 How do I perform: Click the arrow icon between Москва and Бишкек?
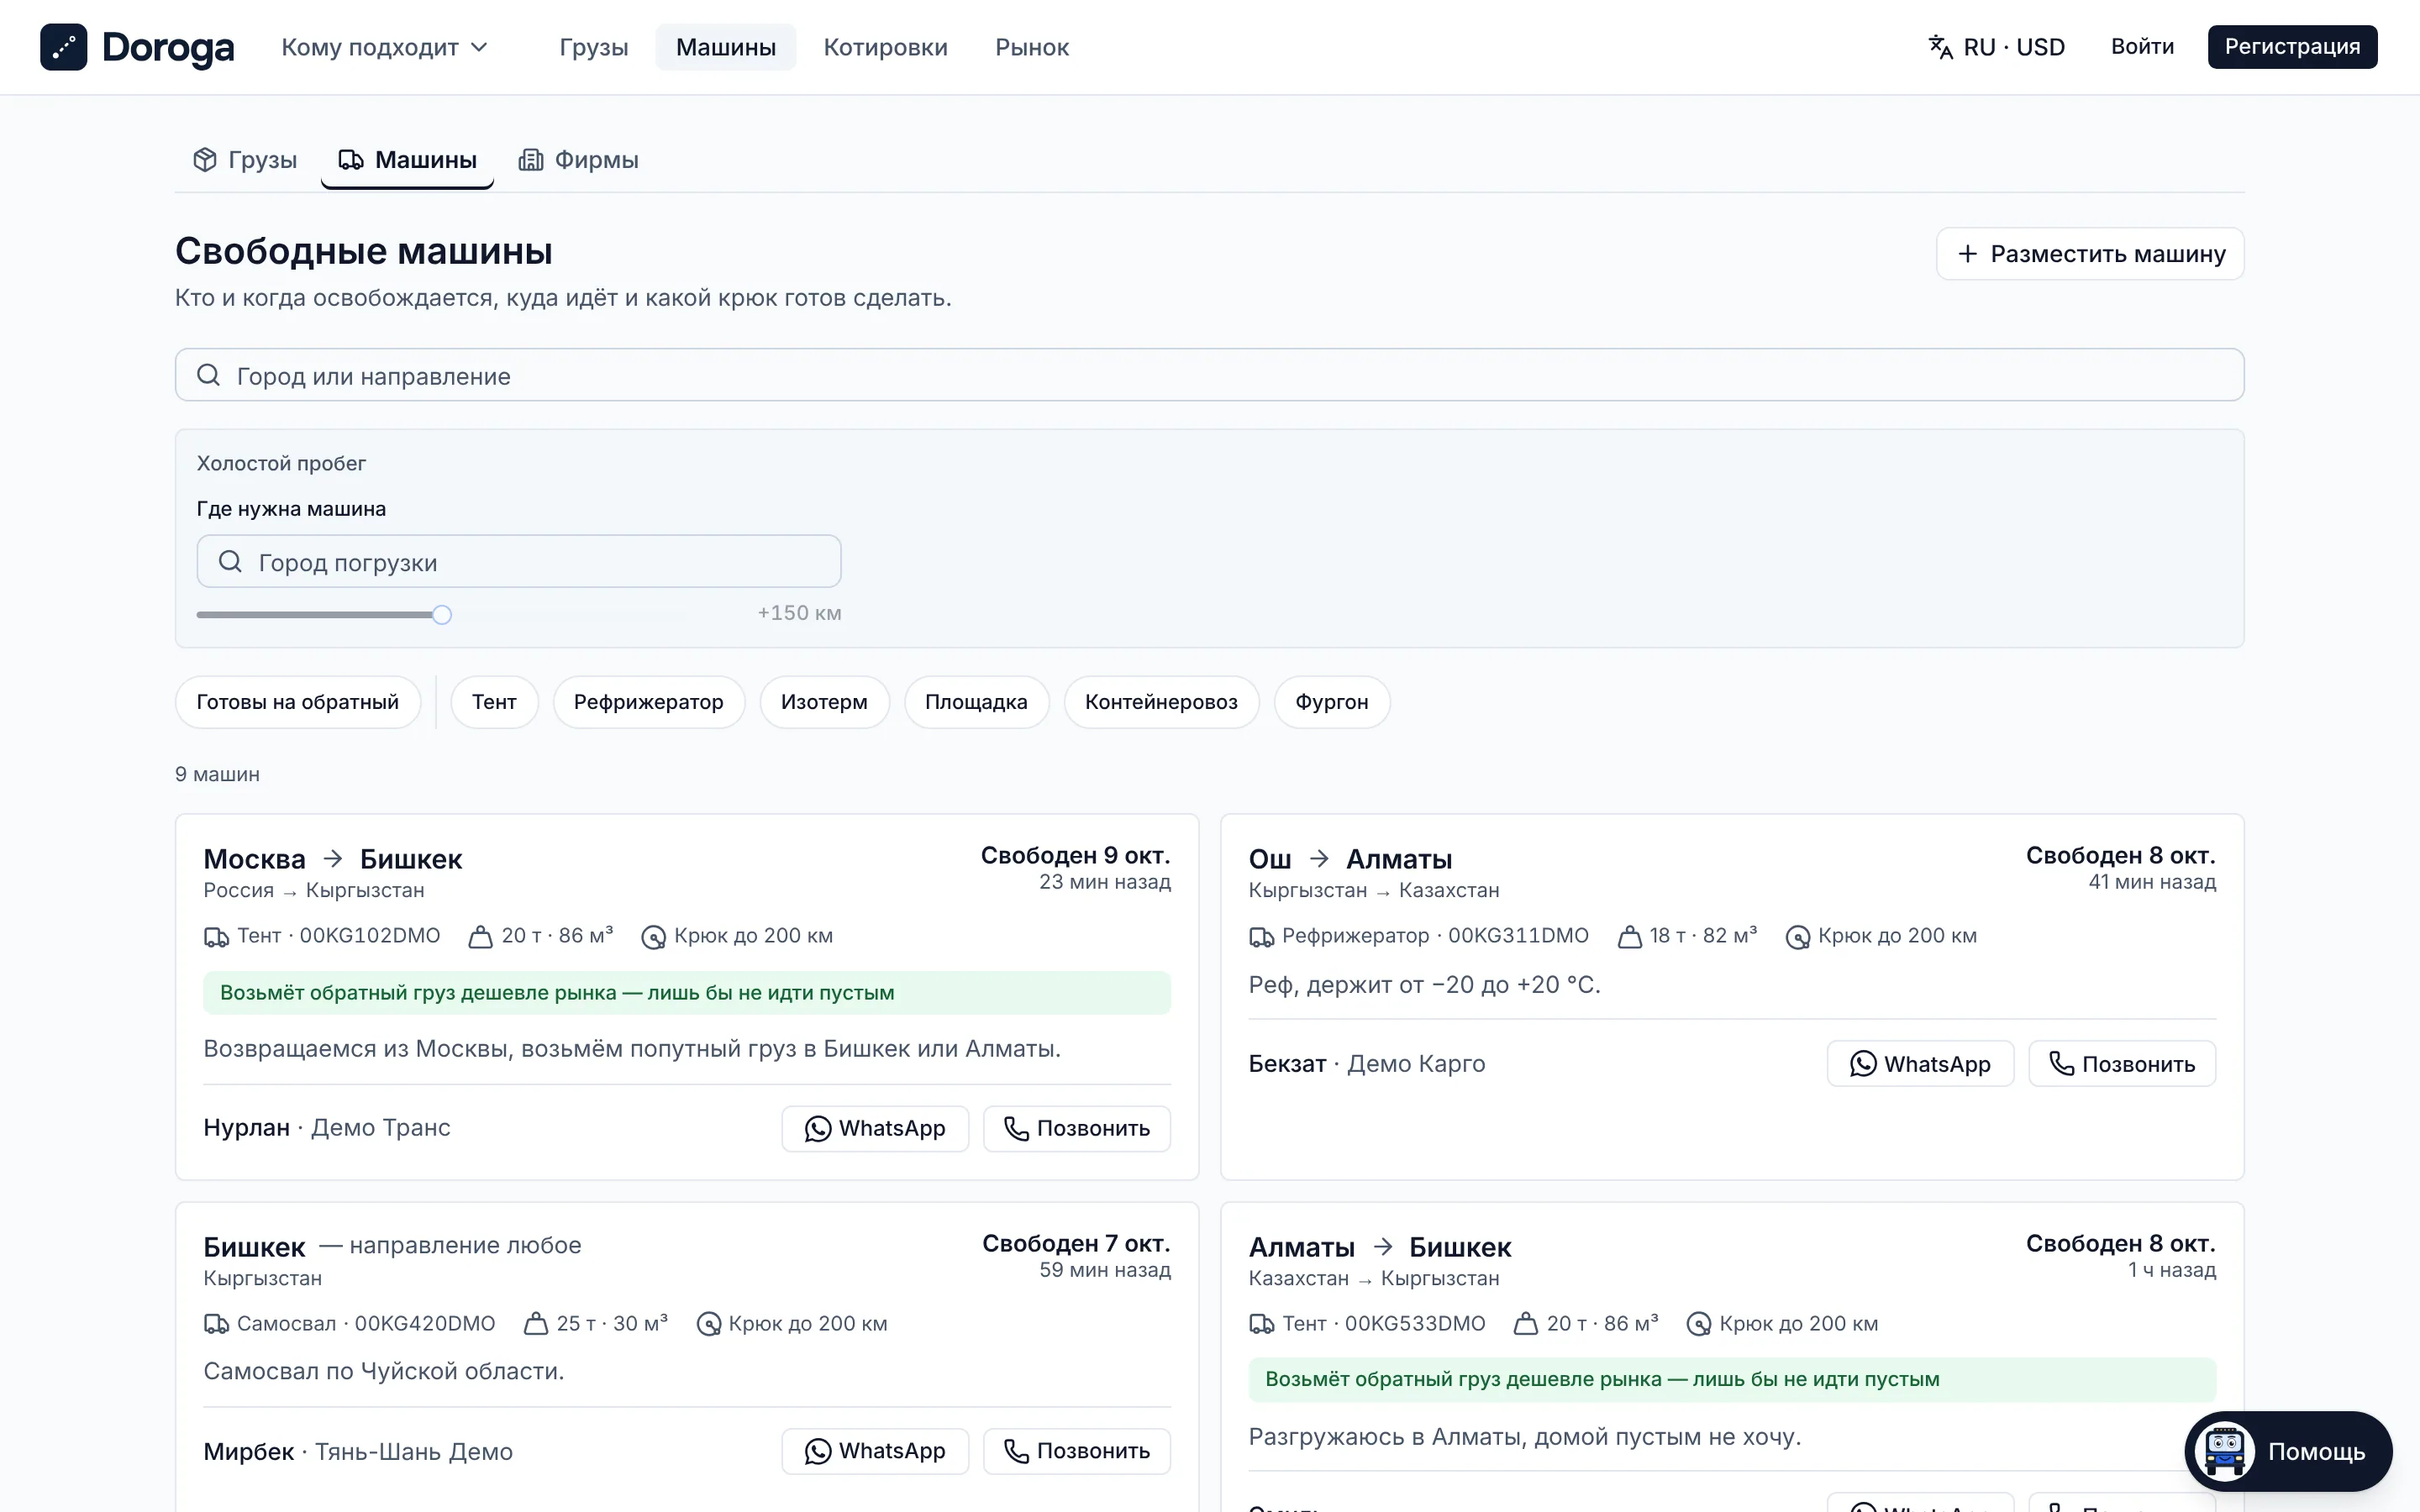pos(333,859)
